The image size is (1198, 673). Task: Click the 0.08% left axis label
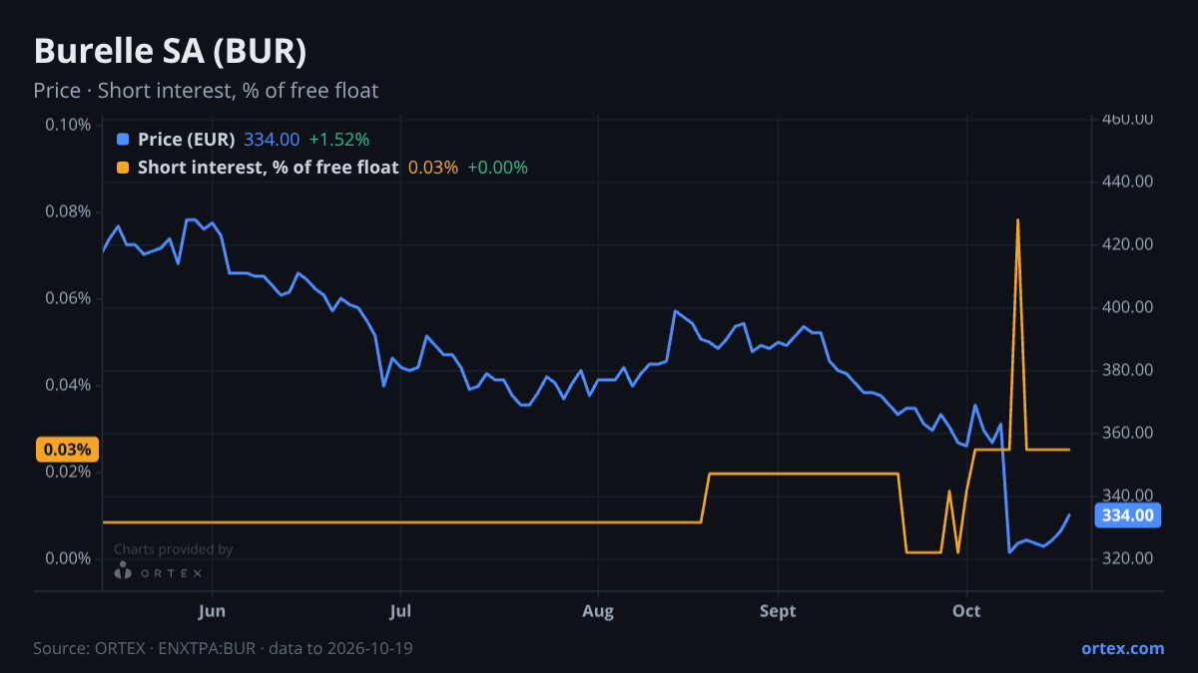pos(69,211)
